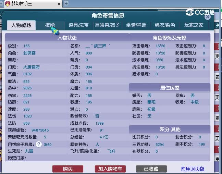
Task: Close the 梦幻估价王 browser tab
Action: coord(59,4)
